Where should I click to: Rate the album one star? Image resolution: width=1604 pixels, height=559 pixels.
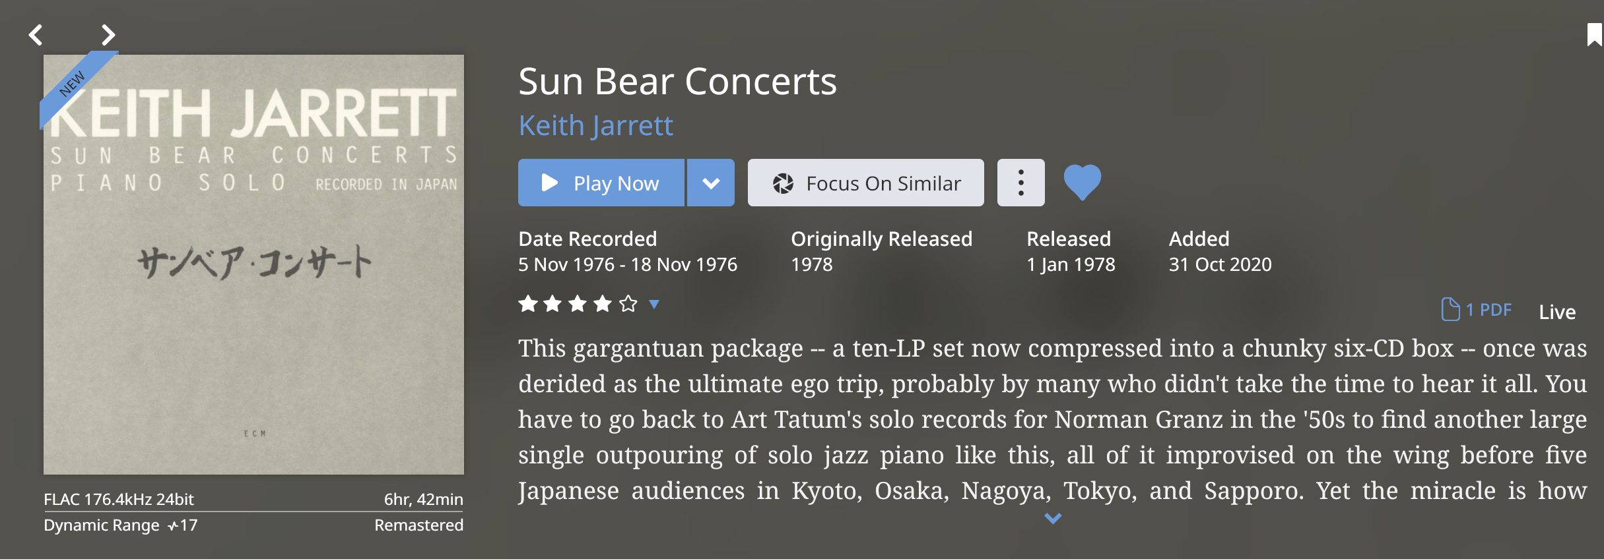(528, 304)
